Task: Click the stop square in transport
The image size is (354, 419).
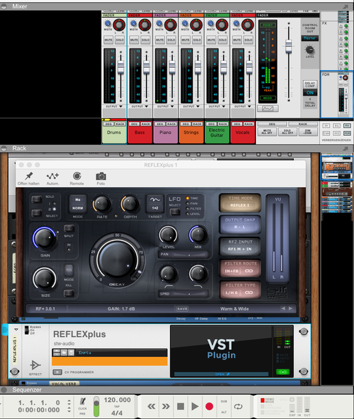Action: 180,407
